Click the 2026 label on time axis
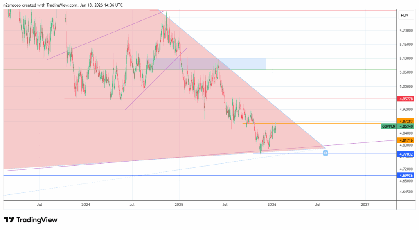The image size is (419, 230). (x=272, y=204)
